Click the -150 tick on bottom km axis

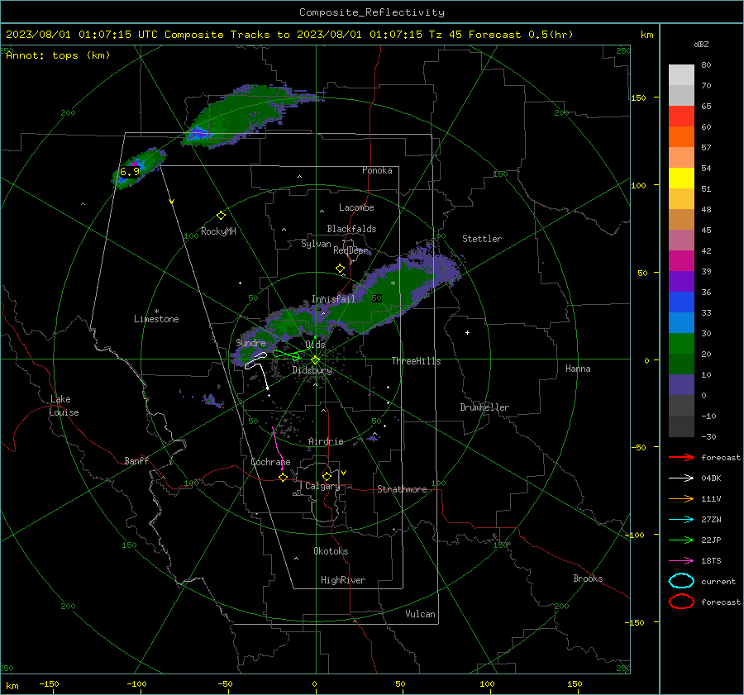click(49, 683)
